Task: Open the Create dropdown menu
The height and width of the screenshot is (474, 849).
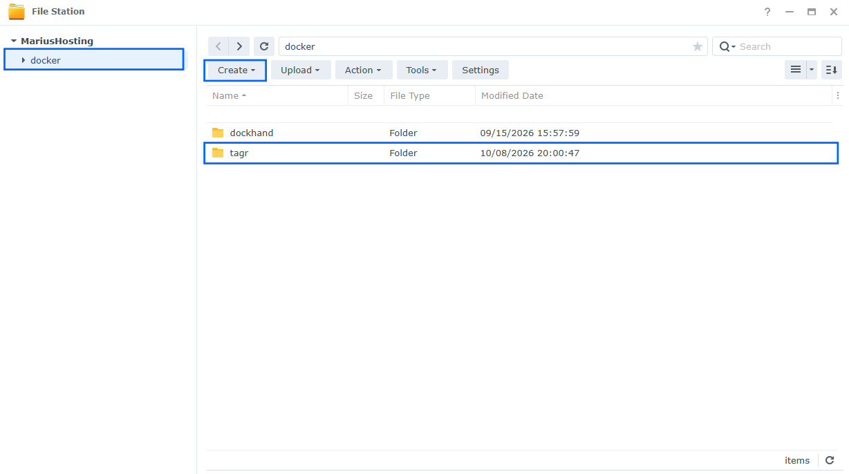Action: pos(236,70)
